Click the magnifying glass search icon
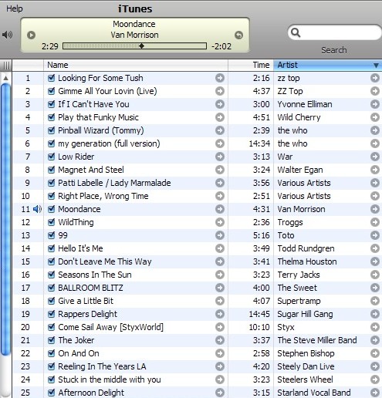 coord(296,32)
